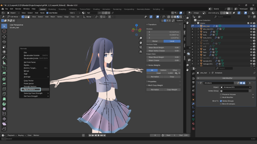257x144 pixels.
Task: Activate the Rotate tool
Action: point(4,42)
